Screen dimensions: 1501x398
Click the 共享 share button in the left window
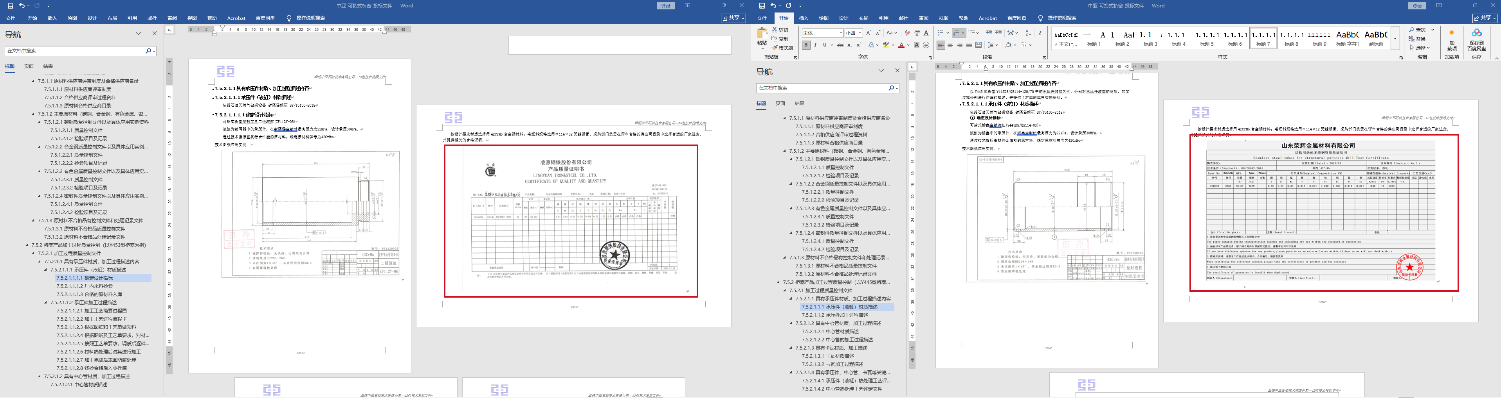[733, 19]
